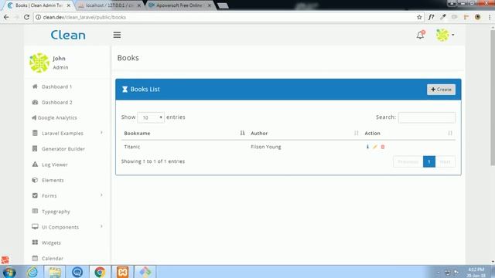Click the Create book button
Viewport: 495px width, 278px height.
pyautogui.click(x=441, y=90)
